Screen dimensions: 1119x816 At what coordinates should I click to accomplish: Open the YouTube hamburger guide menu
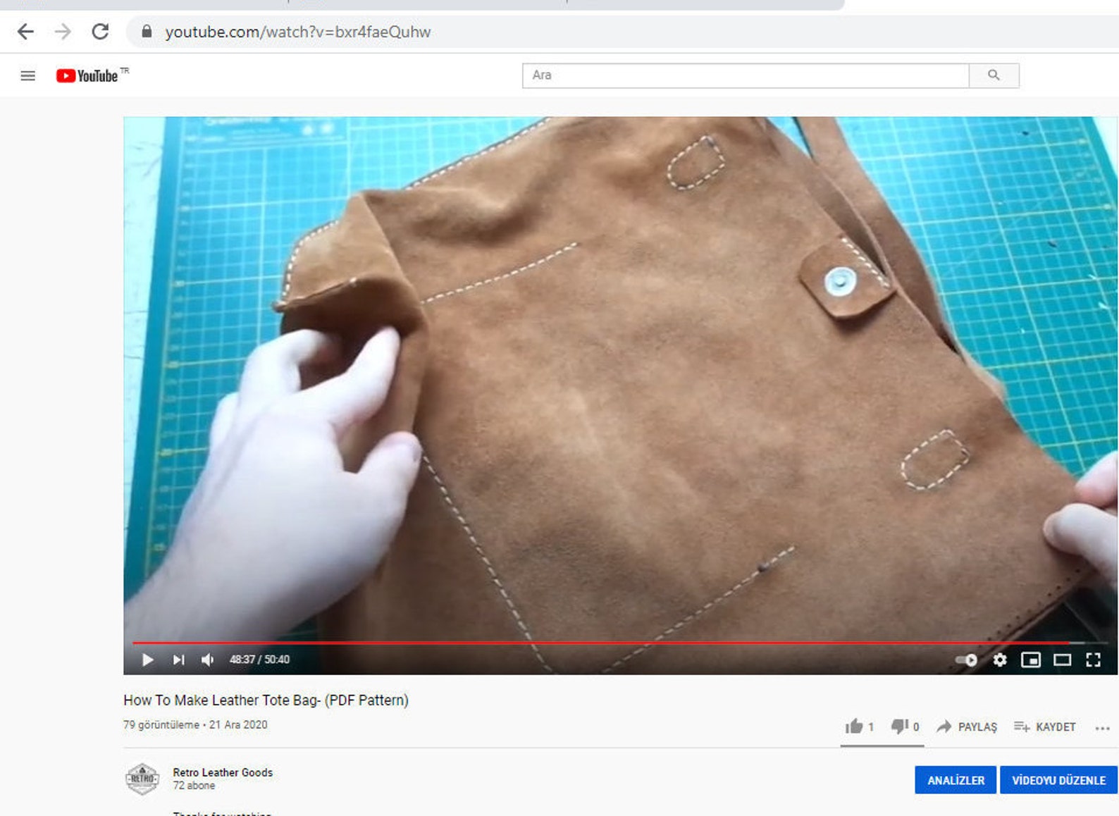click(x=27, y=75)
